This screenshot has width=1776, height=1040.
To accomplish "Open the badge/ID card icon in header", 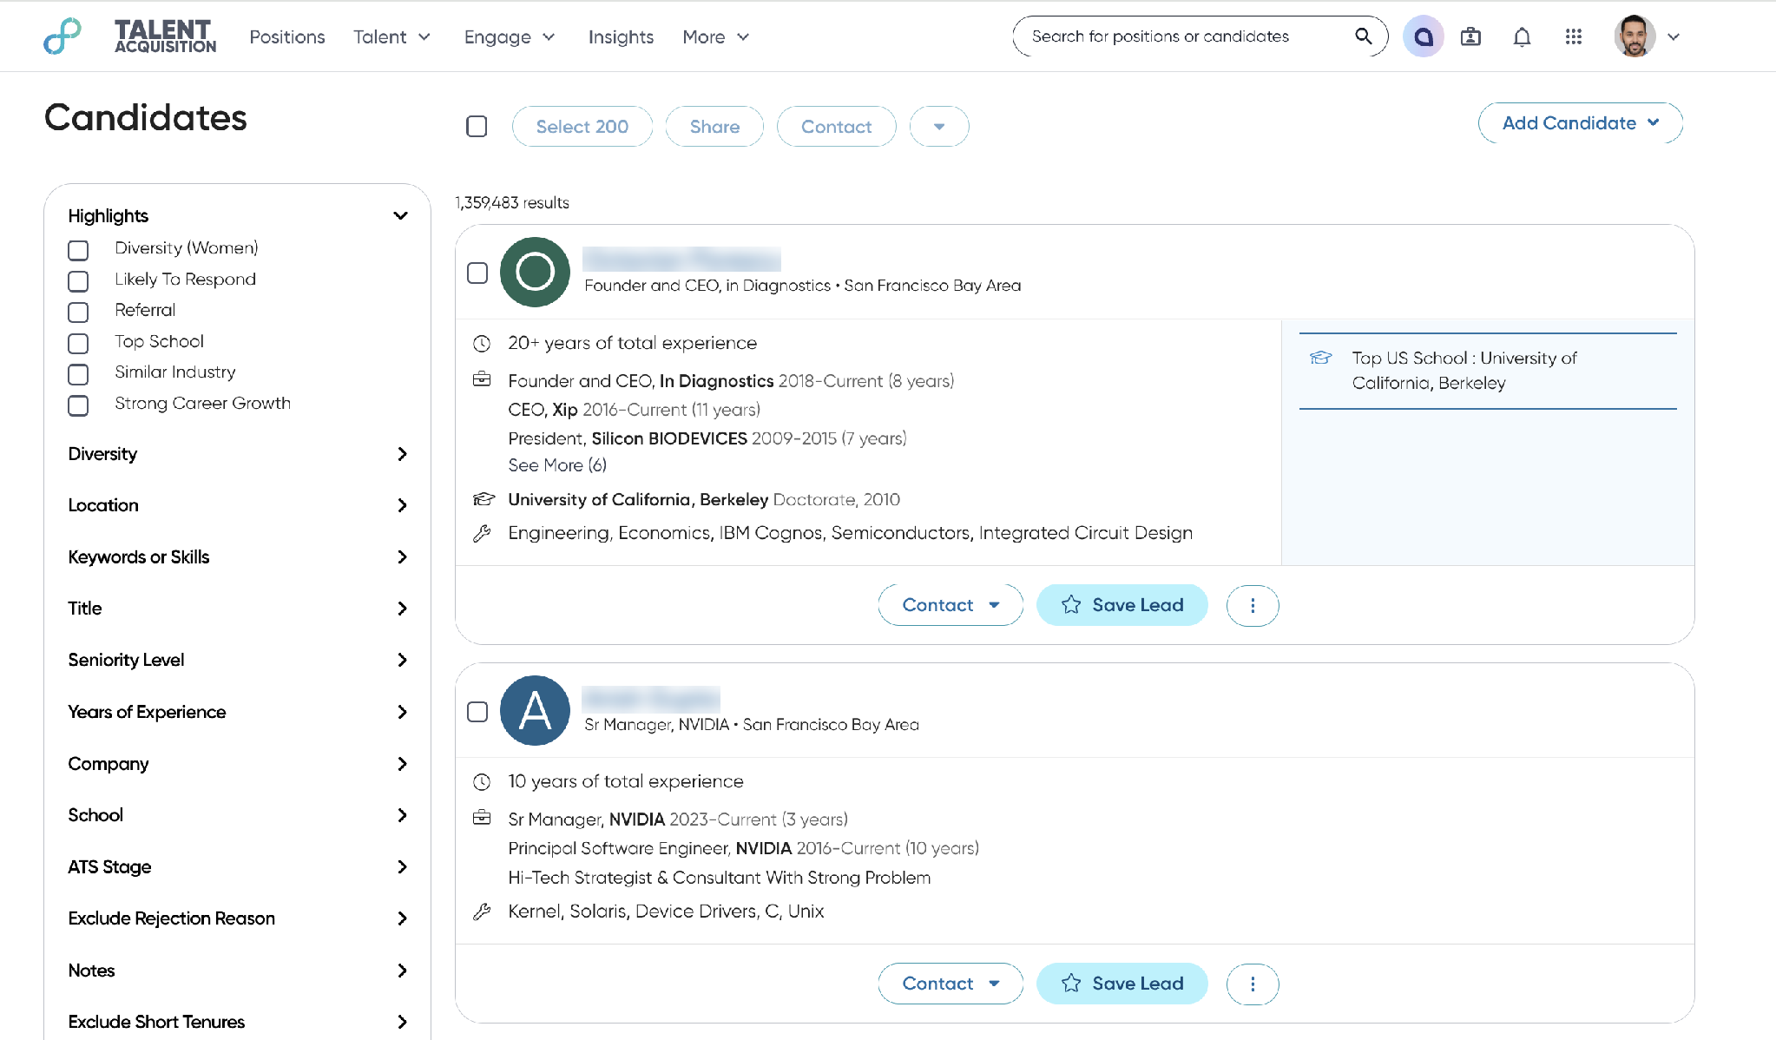I will pos(1470,36).
